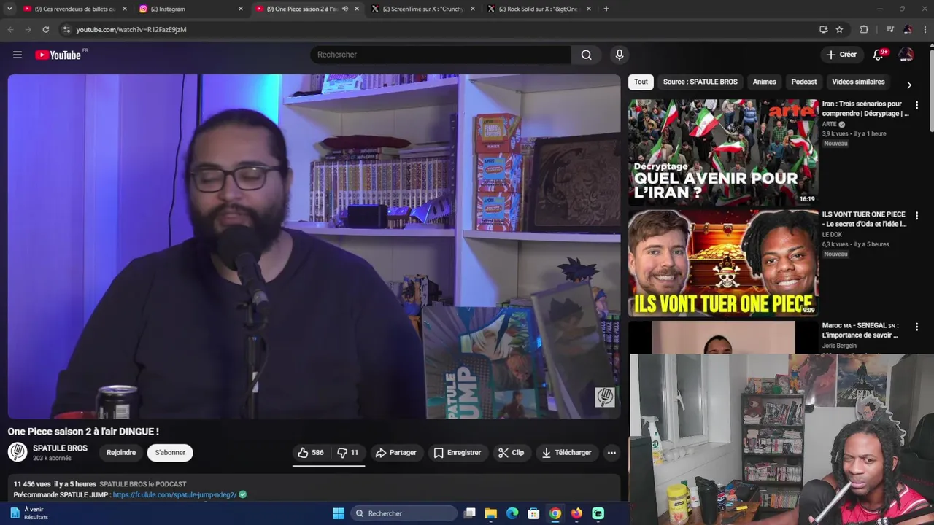Open options for the ARTE Iran video

tap(916, 105)
